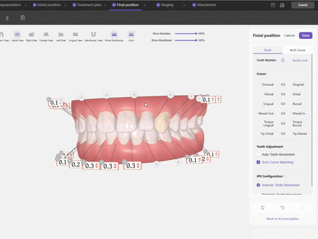This screenshot has height=239, width=318.
Task: Click Gingival movement button
Action: pyautogui.click(x=298, y=85)
